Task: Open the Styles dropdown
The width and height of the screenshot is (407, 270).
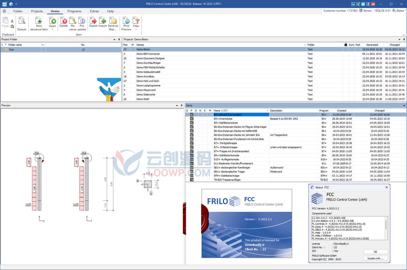Action: pos(399,11)
